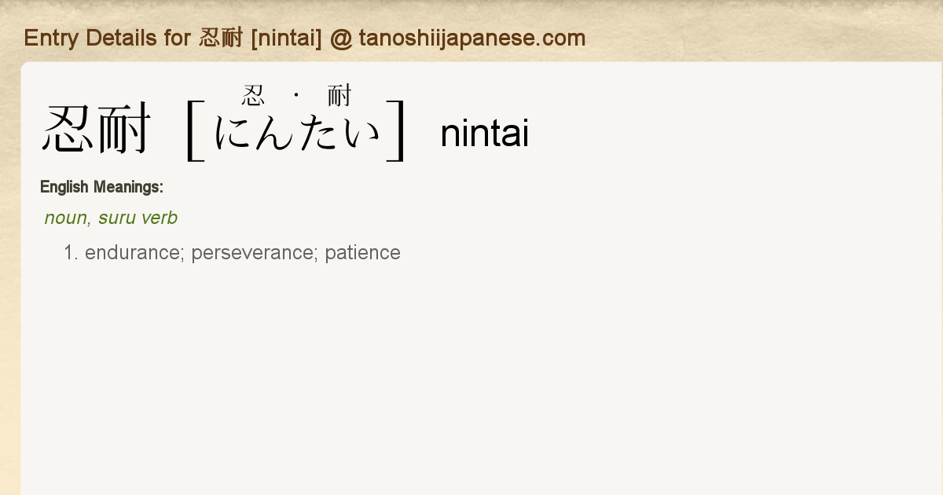
Task: Select the word patience in the definition
Action: coord(362,253)
